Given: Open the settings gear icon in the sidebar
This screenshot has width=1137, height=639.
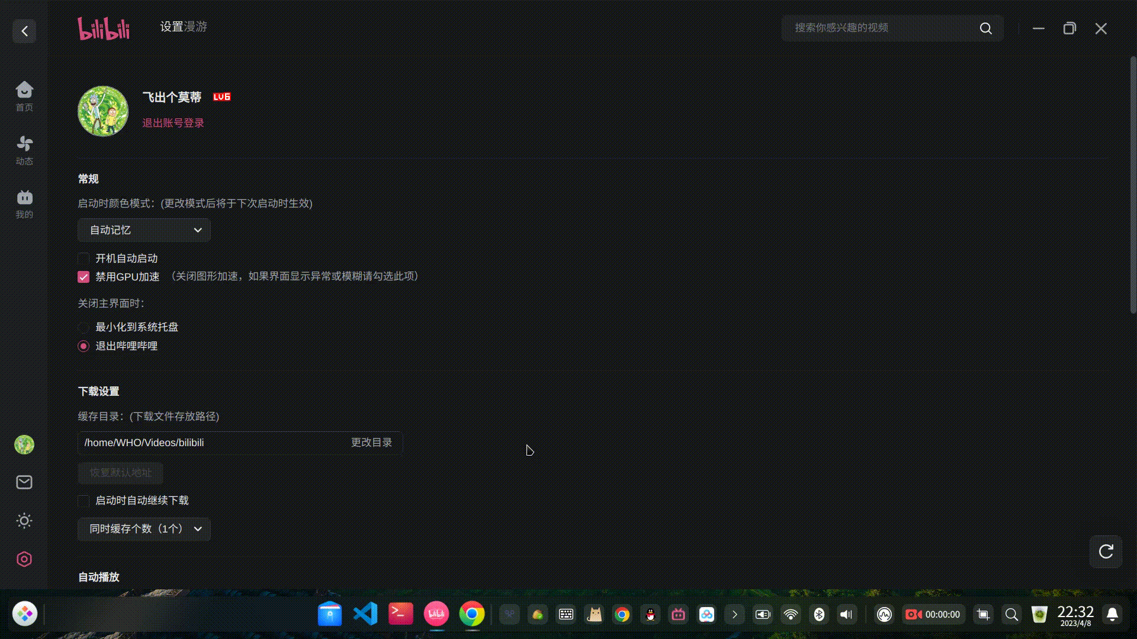Looking at the screenshot, I should point(24,559).
